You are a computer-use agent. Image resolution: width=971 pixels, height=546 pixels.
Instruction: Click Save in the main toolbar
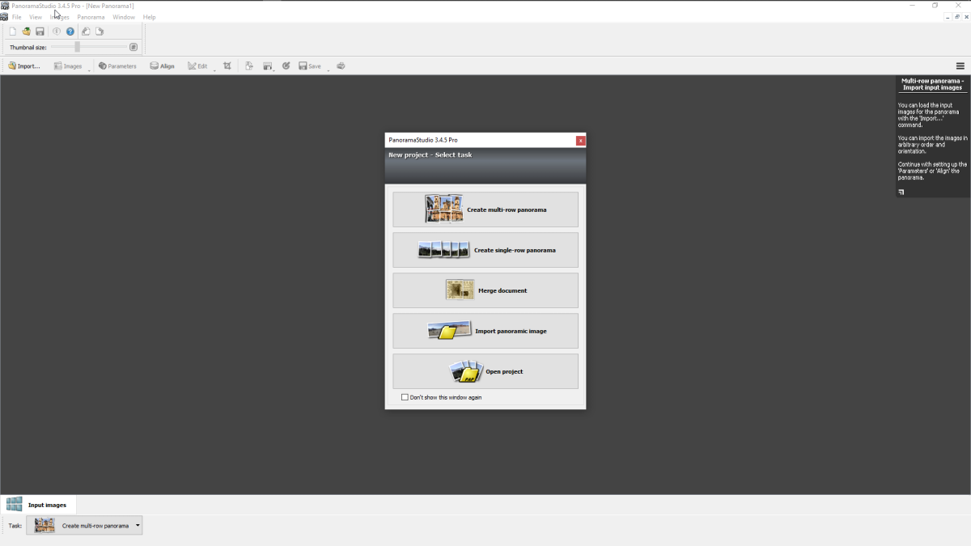[x=310, y=66]
